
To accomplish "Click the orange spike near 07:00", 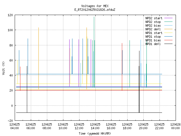I will pos(38,58).
